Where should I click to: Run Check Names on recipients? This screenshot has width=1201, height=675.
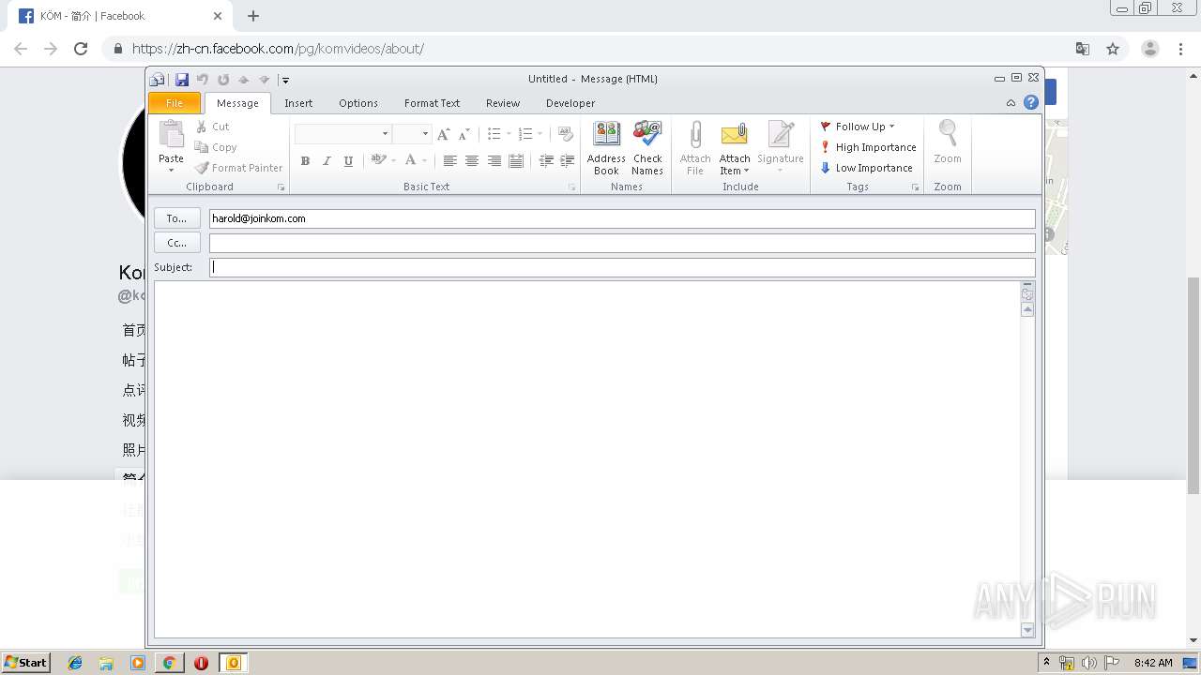pos(647,148)
